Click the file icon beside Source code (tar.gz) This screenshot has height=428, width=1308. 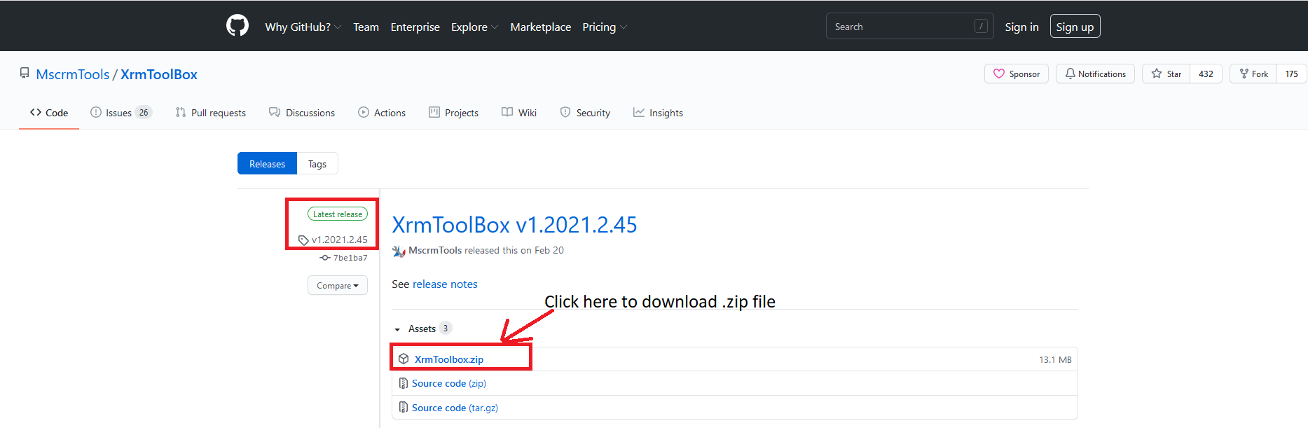pos(403,408)
